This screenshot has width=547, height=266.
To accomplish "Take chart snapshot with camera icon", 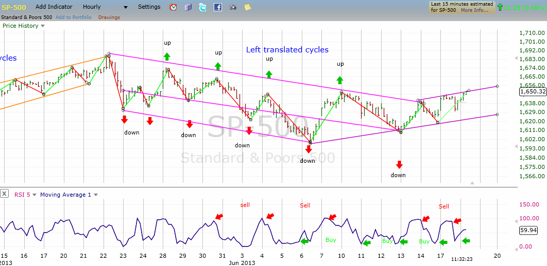I will [x=233, y=7].
